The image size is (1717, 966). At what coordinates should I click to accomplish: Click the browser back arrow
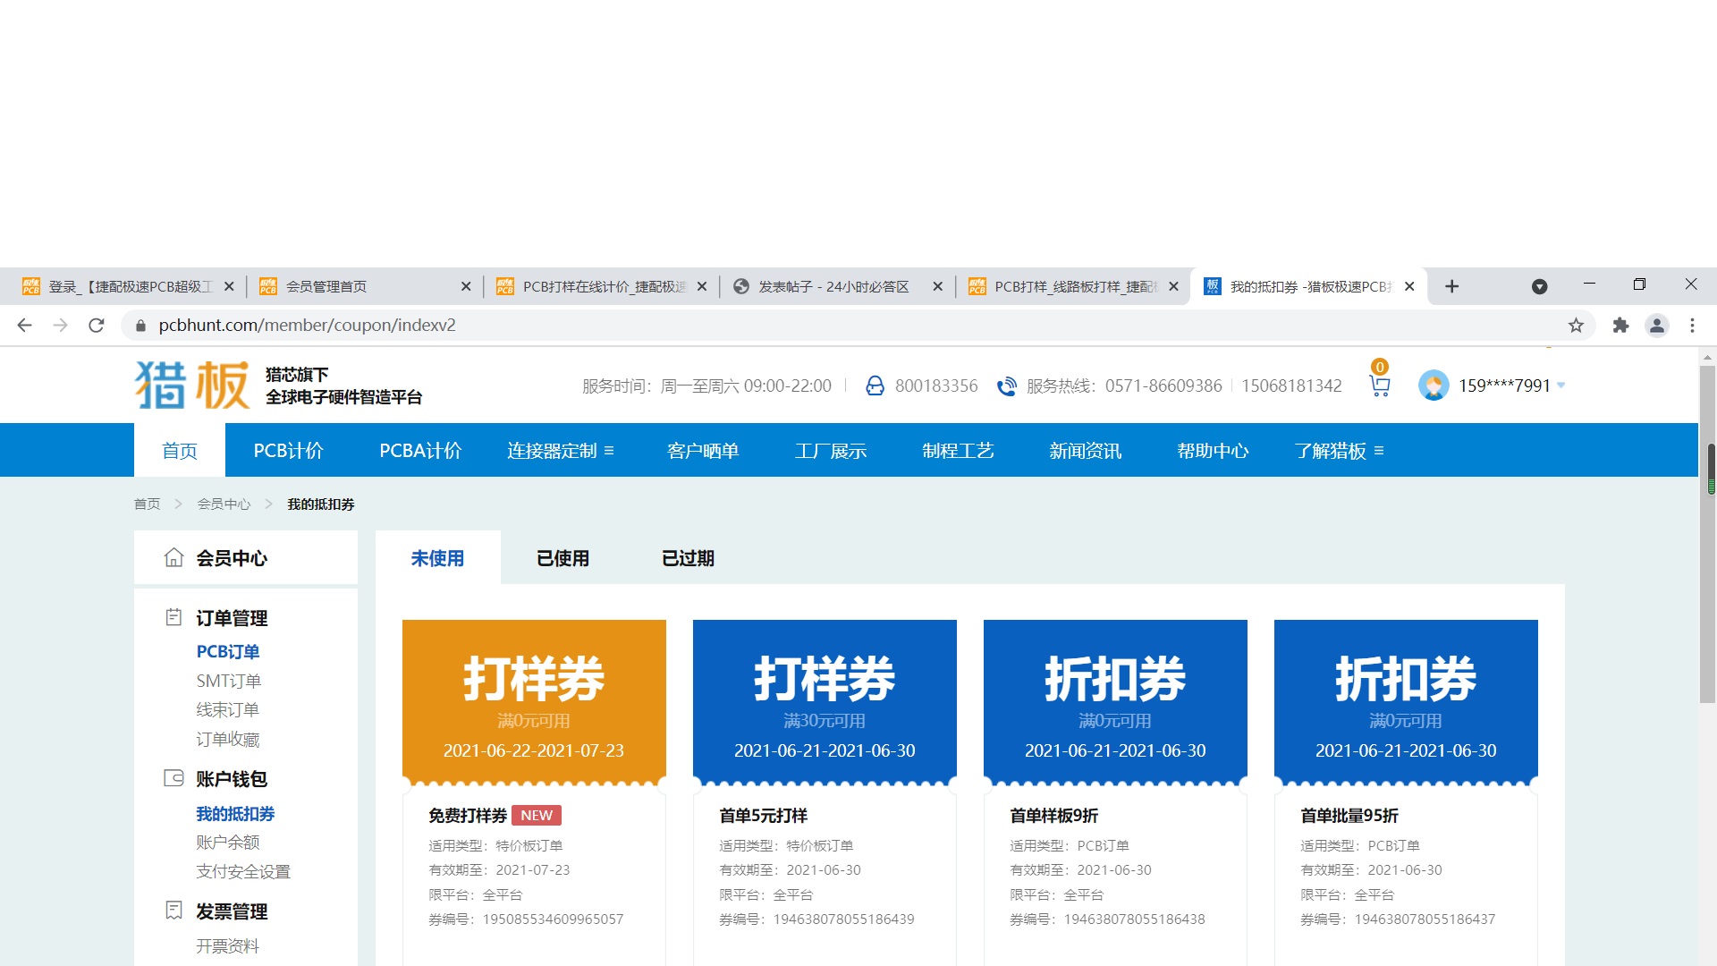click(x=24, y=326)
